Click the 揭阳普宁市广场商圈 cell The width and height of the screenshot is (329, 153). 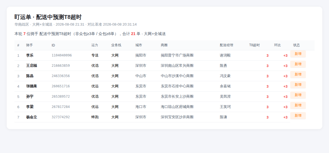177,55
